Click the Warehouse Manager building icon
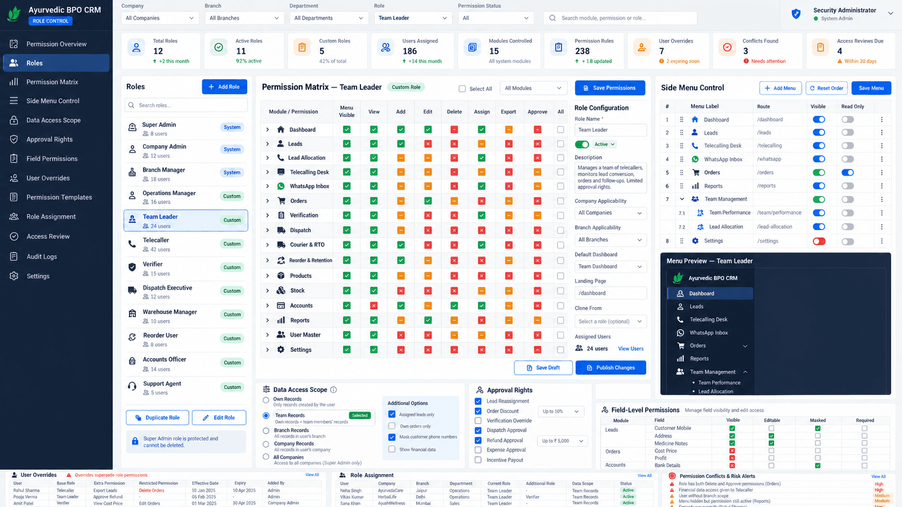 tap(132, 314)
